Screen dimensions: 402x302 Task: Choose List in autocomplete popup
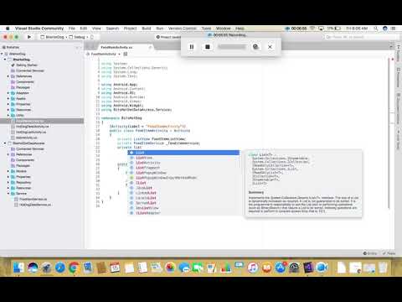pyautogui.click(x=183, y=153)
